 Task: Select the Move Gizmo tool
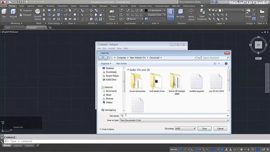tap(191, 15)
